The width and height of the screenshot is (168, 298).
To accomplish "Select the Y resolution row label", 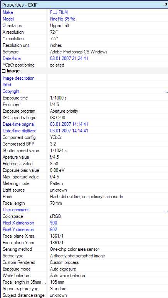I will coord(13,39).
